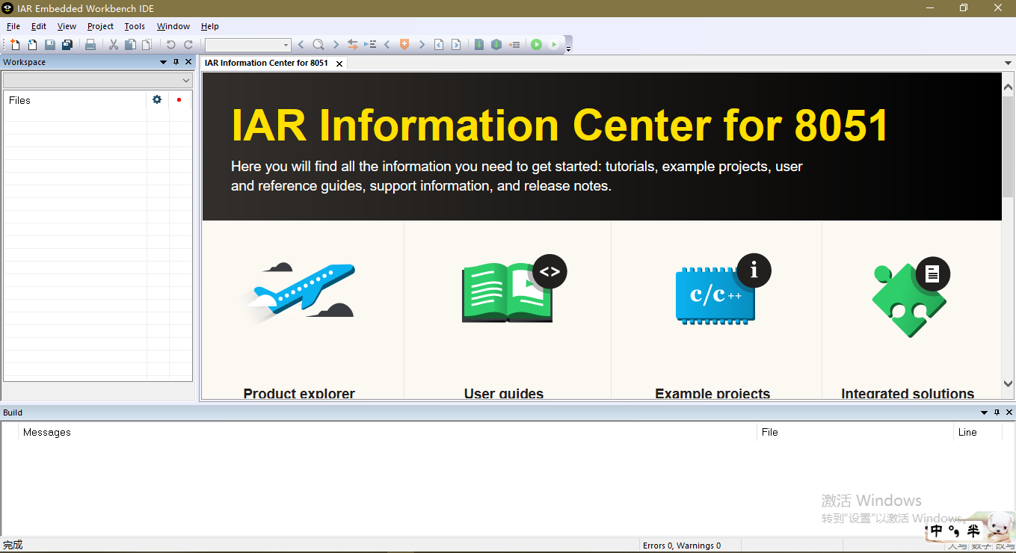The height and width of the screenshot is (553, 1016).
Task: Click the Information Center scrollbar down arrow
Action: click(1008, 384)
